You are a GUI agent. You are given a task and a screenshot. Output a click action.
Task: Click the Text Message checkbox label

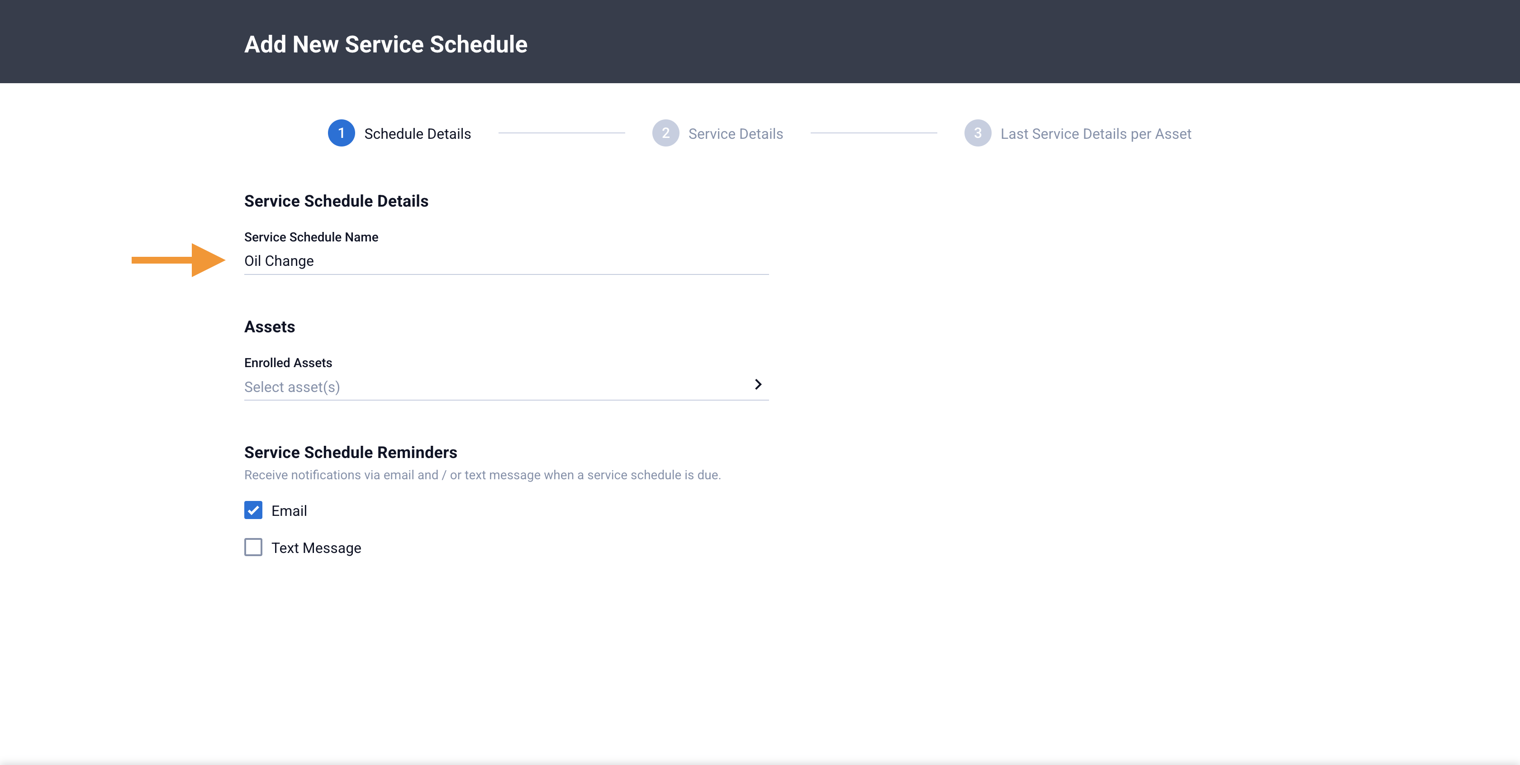316,548
